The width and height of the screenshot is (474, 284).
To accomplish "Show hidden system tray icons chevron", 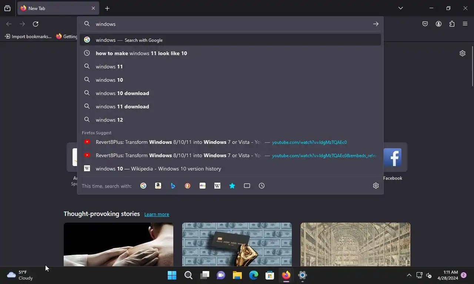I will coord(409,275).
